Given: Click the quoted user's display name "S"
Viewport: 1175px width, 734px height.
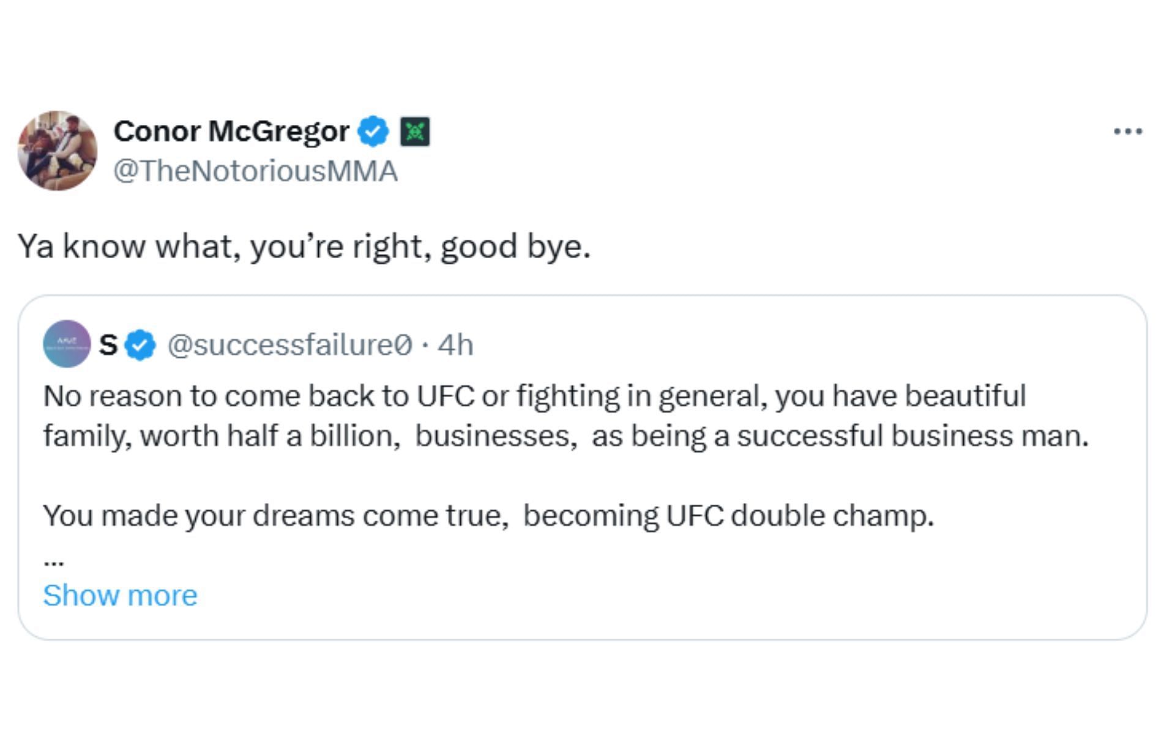Looking at the screenshot, I should [x=108, y=345].
